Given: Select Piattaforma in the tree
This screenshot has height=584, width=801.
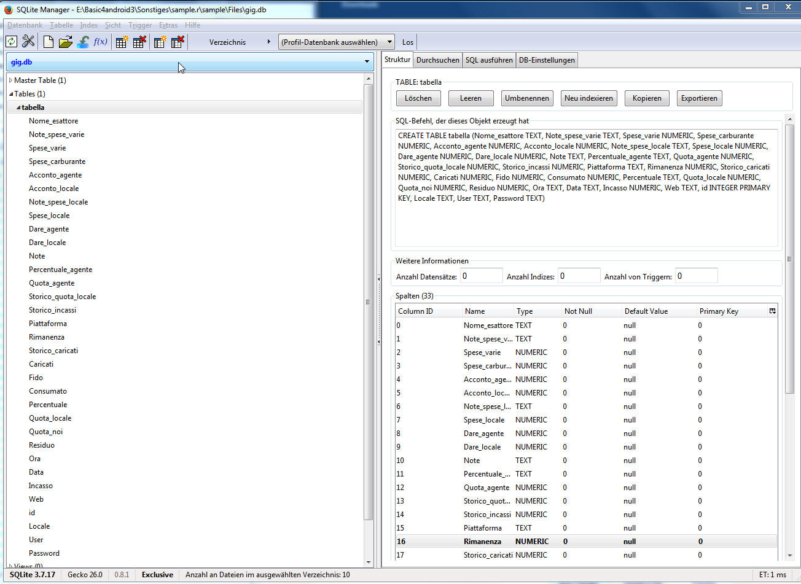Looking at the screenshot, I should click(48, 324).
